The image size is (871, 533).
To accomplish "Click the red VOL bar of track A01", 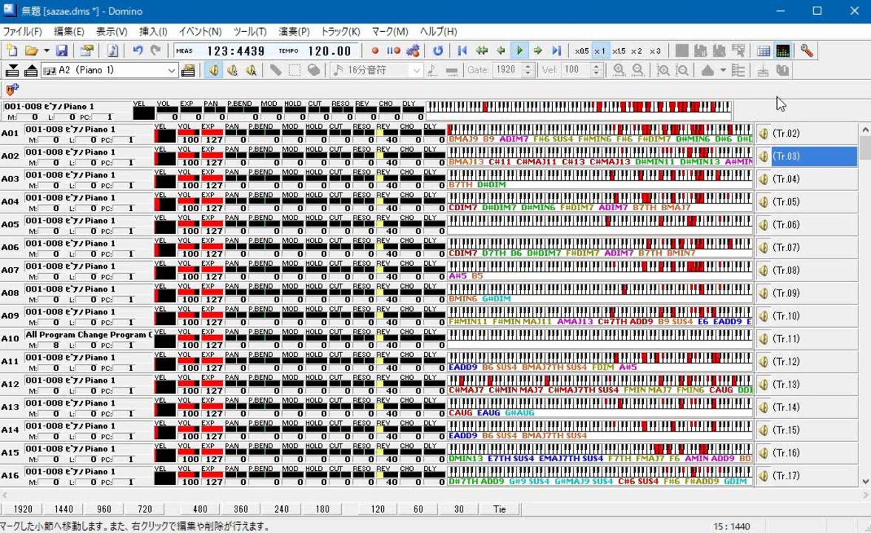I will tap(188, 133).
